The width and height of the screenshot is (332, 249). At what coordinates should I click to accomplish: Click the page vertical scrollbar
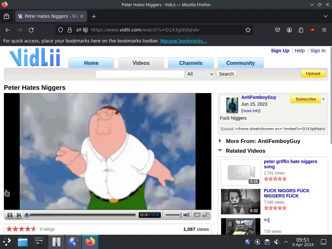tap(331, 95)
